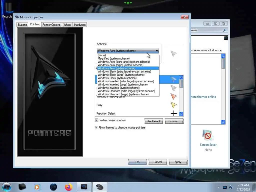Switch to Pointer Options tab
256x192 pixels.
[x=51, y=25]
